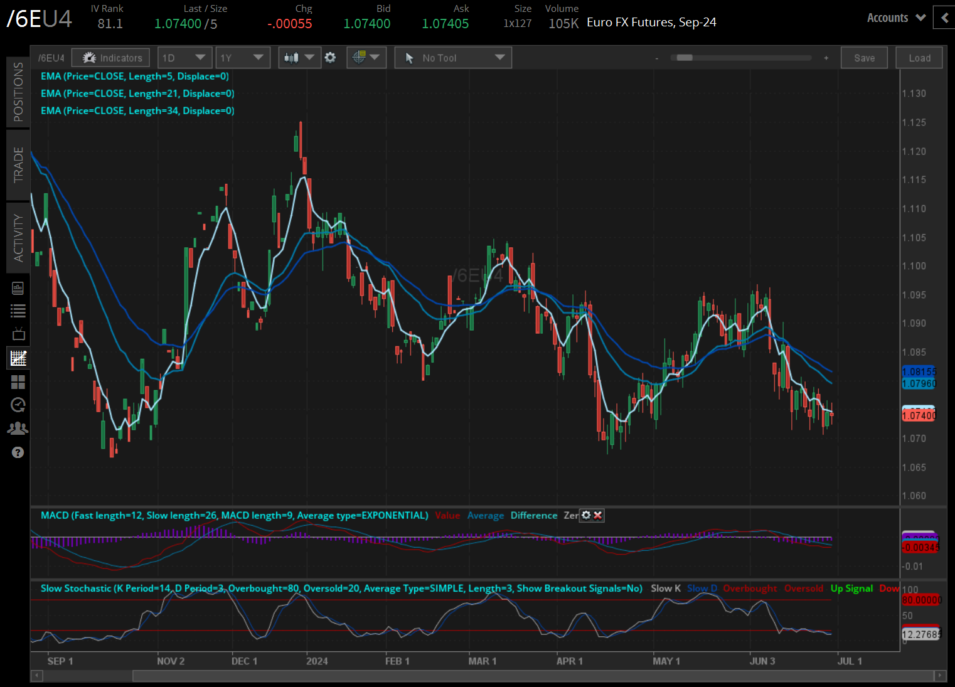Open the 1D timeframe dropdown
This screenshot has width=955, height=687.
184,57
